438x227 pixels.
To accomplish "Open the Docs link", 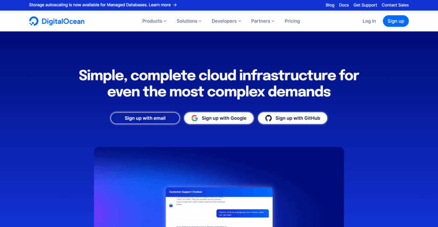I will point(344,5).
